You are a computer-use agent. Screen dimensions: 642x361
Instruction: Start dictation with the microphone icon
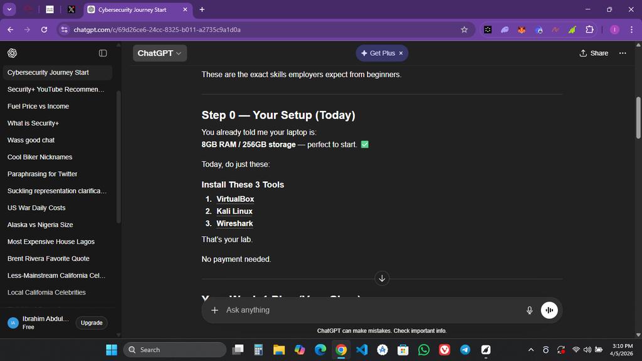[529, 310]
